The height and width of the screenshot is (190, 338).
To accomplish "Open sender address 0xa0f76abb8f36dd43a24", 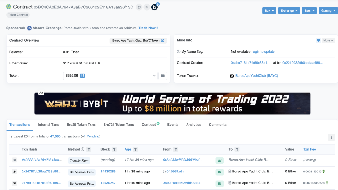I will (x=183, y=183).
